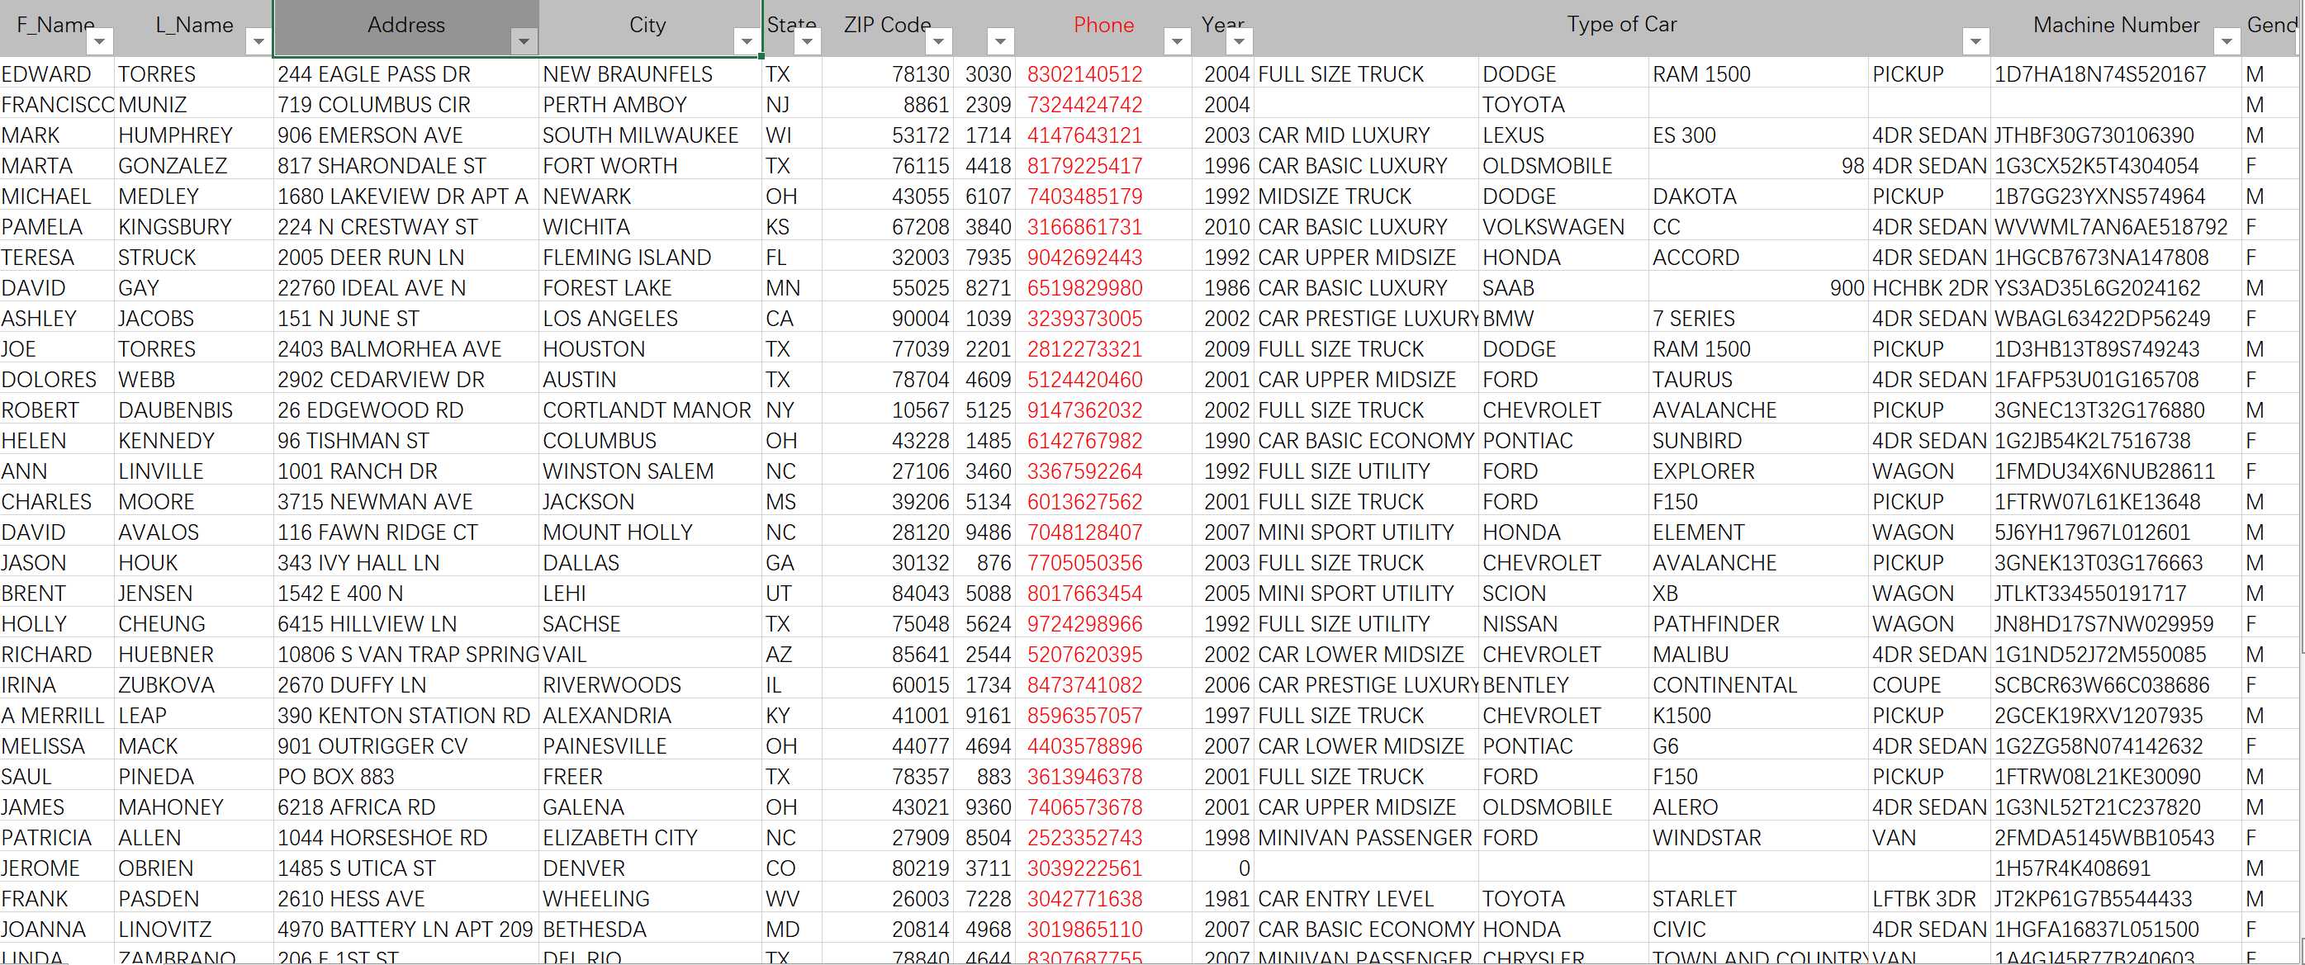
Task: Click the address 22760 IDEAL AVE N
Action: click(406, 288)
